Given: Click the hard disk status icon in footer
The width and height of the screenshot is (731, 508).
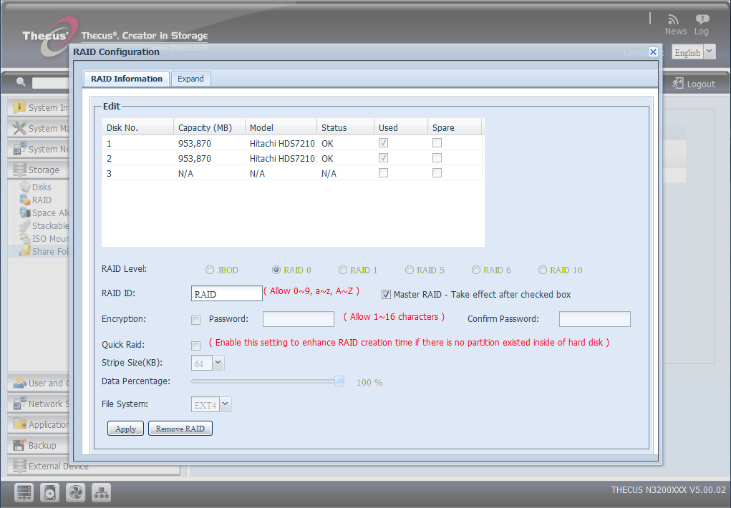Looking at the screenshot, I should click(50, 492).
